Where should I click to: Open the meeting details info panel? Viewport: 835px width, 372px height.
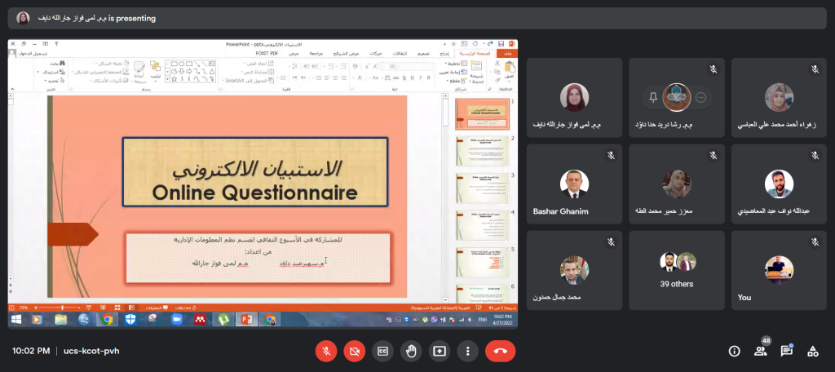pyautogui.click(x=734, y=351)
